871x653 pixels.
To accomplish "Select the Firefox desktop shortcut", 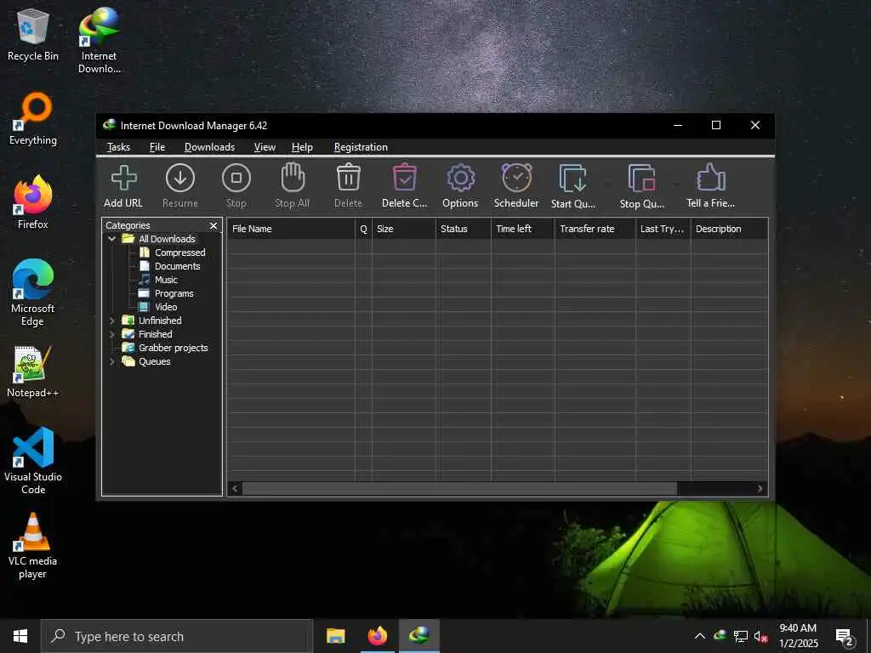I will tap(33, 202).
